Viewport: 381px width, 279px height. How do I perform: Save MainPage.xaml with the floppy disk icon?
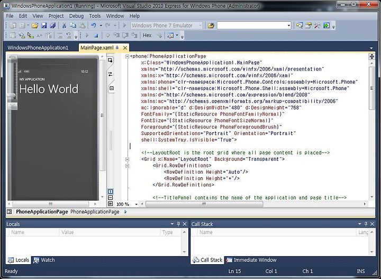pos(44,25)
